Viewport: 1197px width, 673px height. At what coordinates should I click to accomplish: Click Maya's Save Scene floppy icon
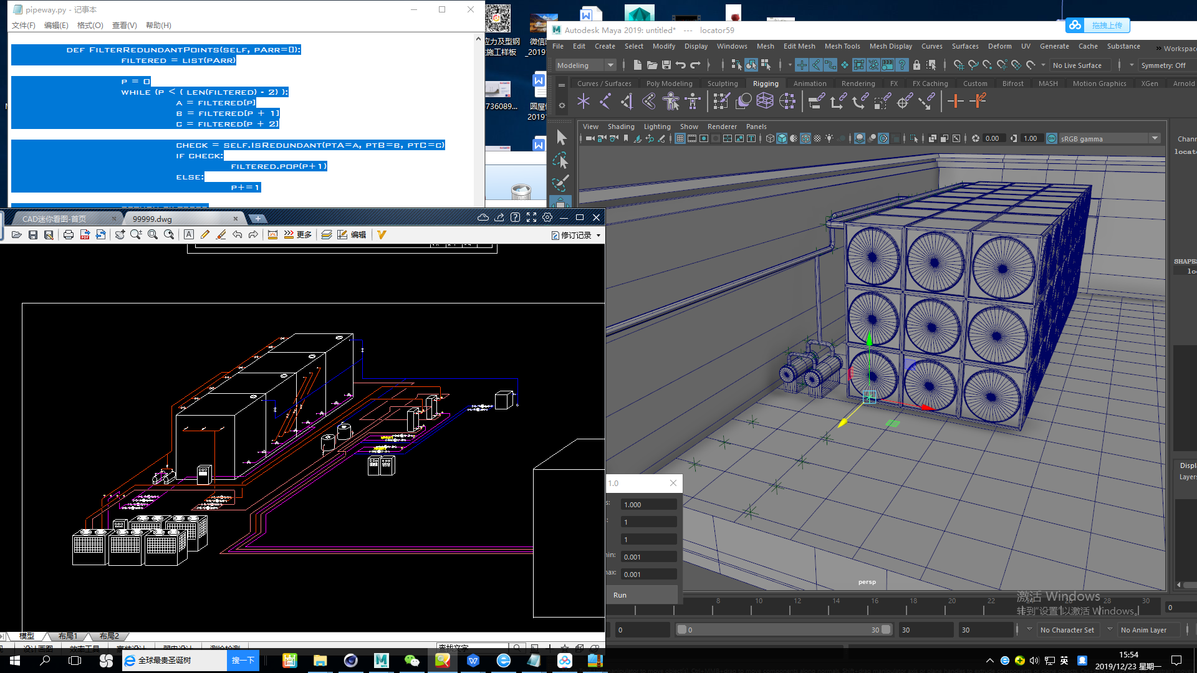666,65
